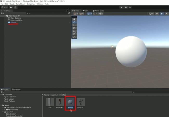Select the Rotate tool
The width and height of the screenshot is (169, 117).
(74, 25)
